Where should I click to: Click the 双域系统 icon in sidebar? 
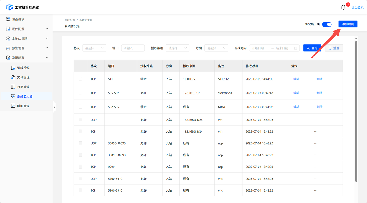(x=13, y=68)
